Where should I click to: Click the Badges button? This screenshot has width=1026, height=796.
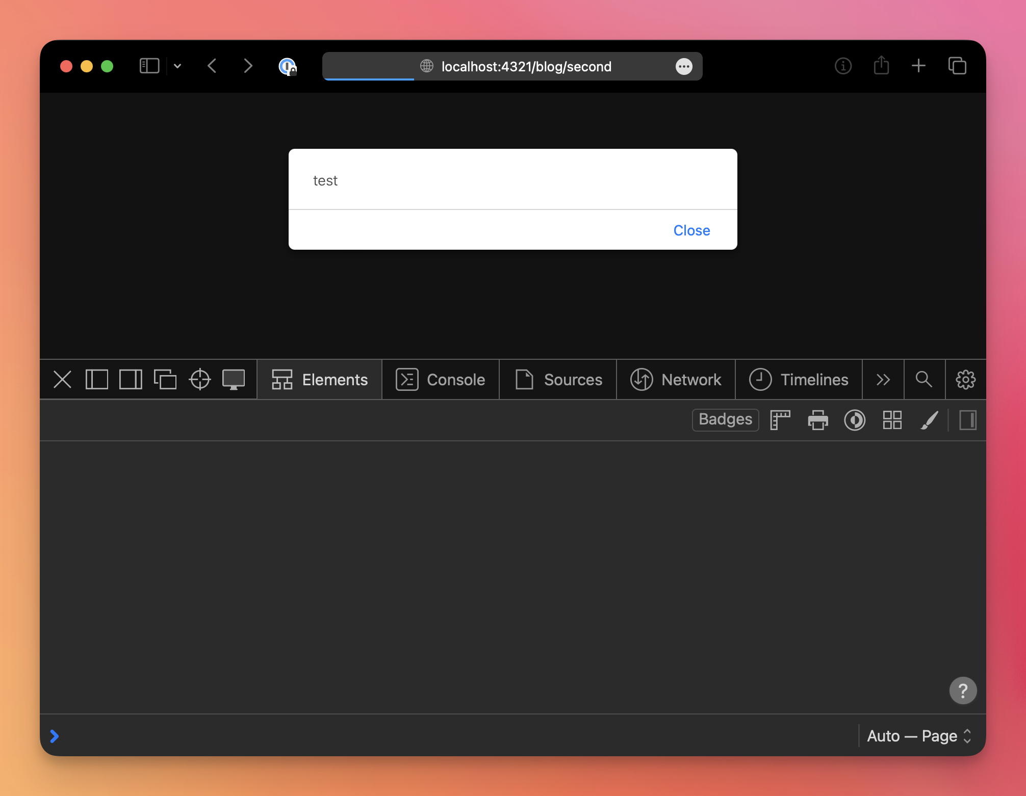click(x=725, y=419)
